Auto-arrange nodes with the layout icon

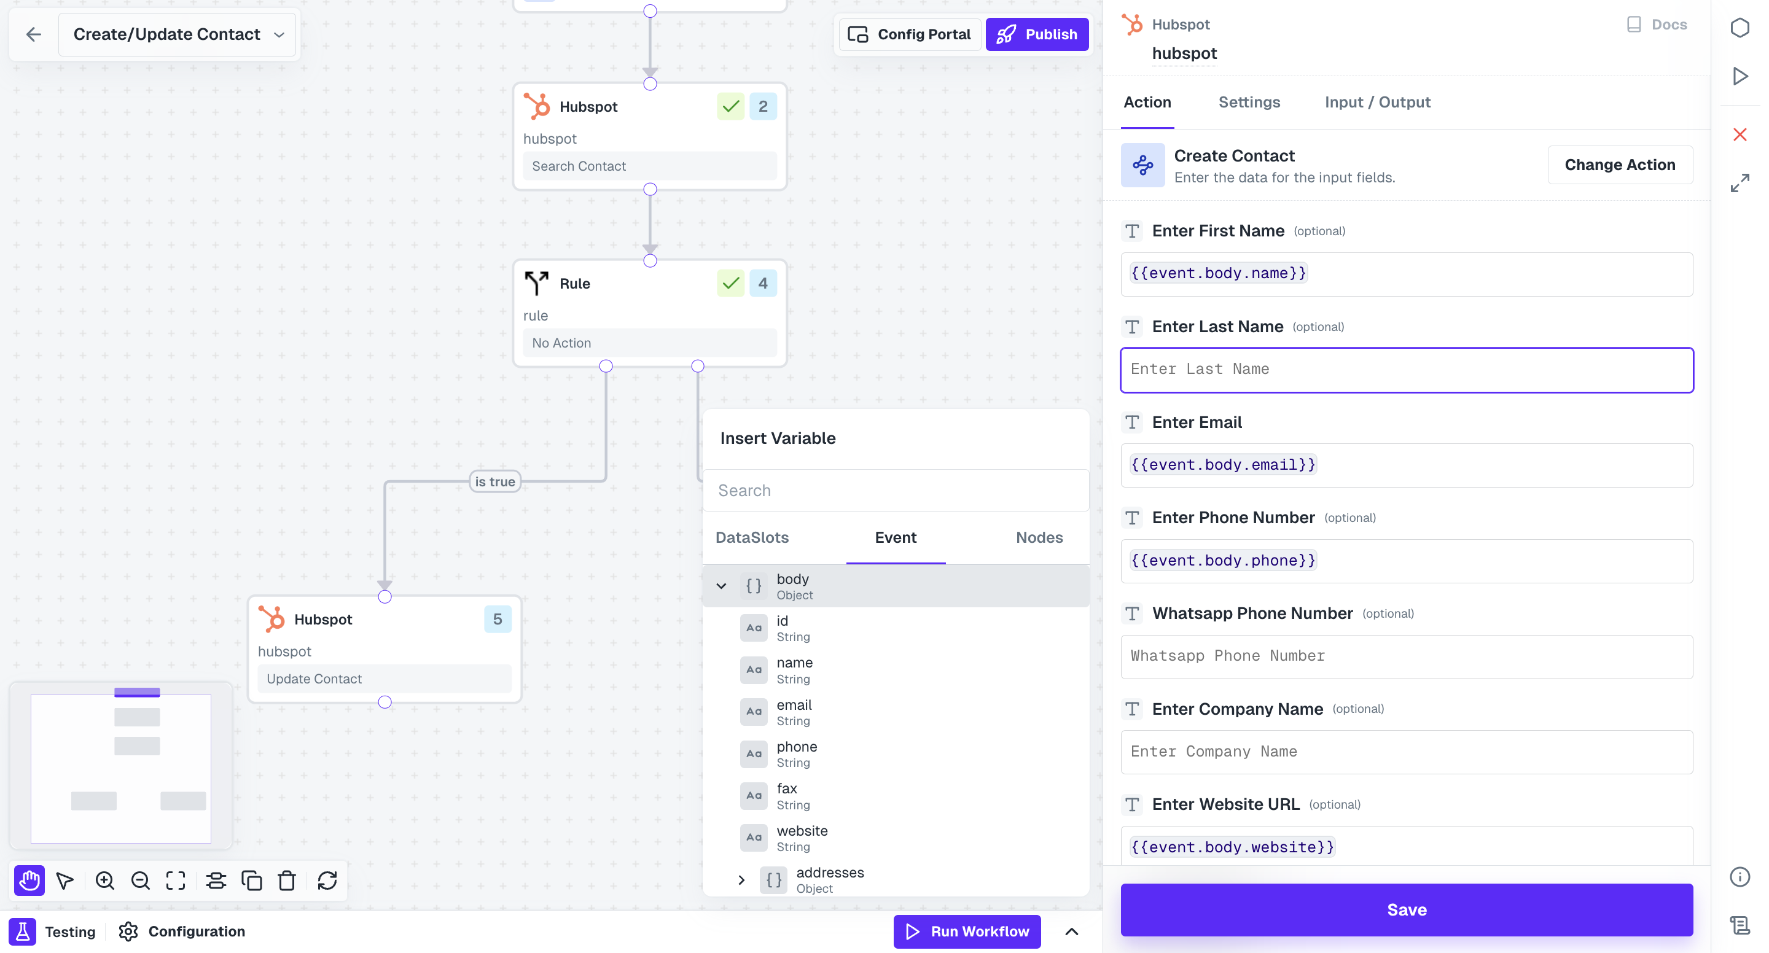(x=216, y=880)
